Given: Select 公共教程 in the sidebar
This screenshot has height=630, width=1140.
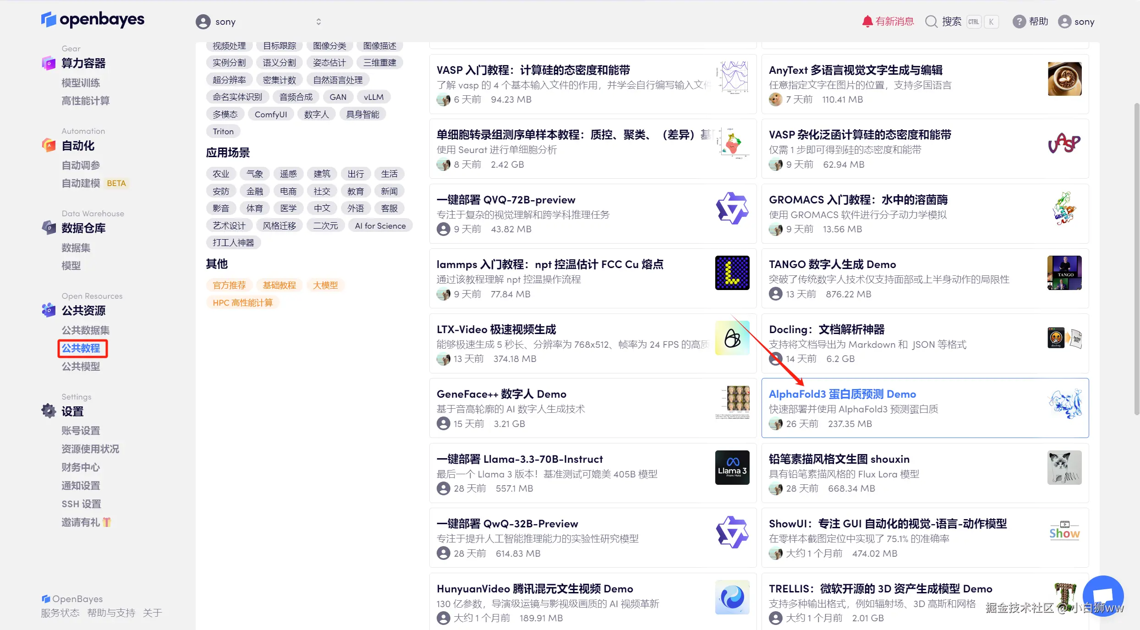Looking at the screenshot, I should pyautogui.click(x=81, y=348).
